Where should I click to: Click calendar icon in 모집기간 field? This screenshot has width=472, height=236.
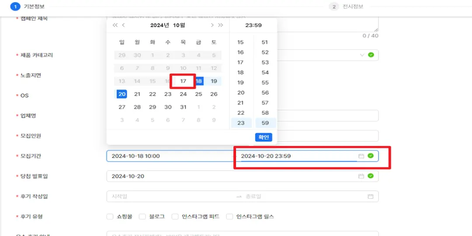[361, 156]
